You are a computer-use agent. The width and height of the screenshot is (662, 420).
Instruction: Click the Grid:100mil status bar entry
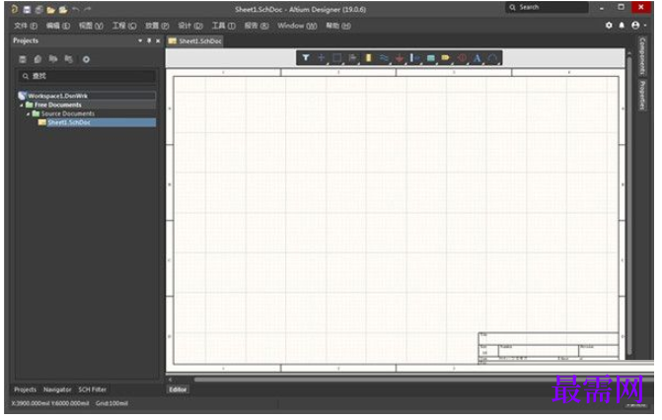point(111,403)
